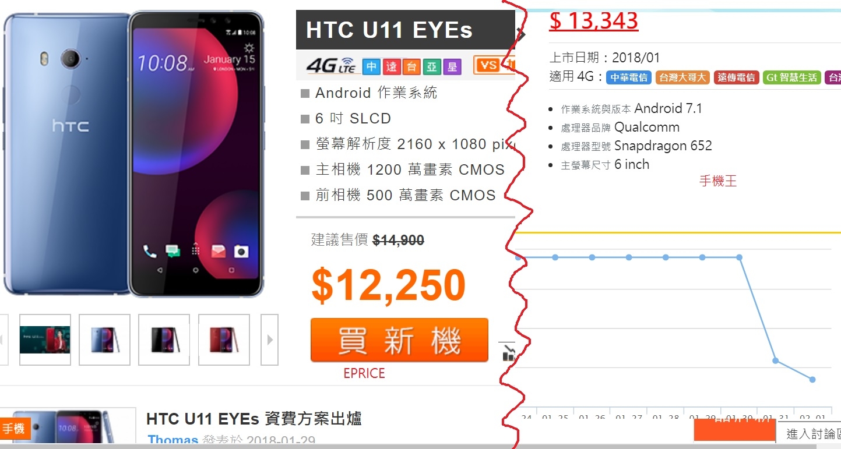The height and width of the screenshot is (449, 841).
Task: Show next thumbnails with right arrow
Action: point(269,340)
